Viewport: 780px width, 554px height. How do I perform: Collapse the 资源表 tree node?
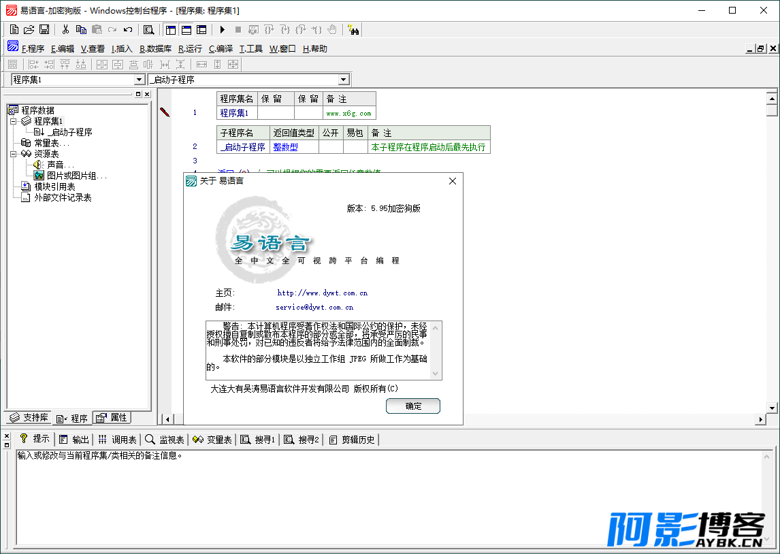coord(14,154)
